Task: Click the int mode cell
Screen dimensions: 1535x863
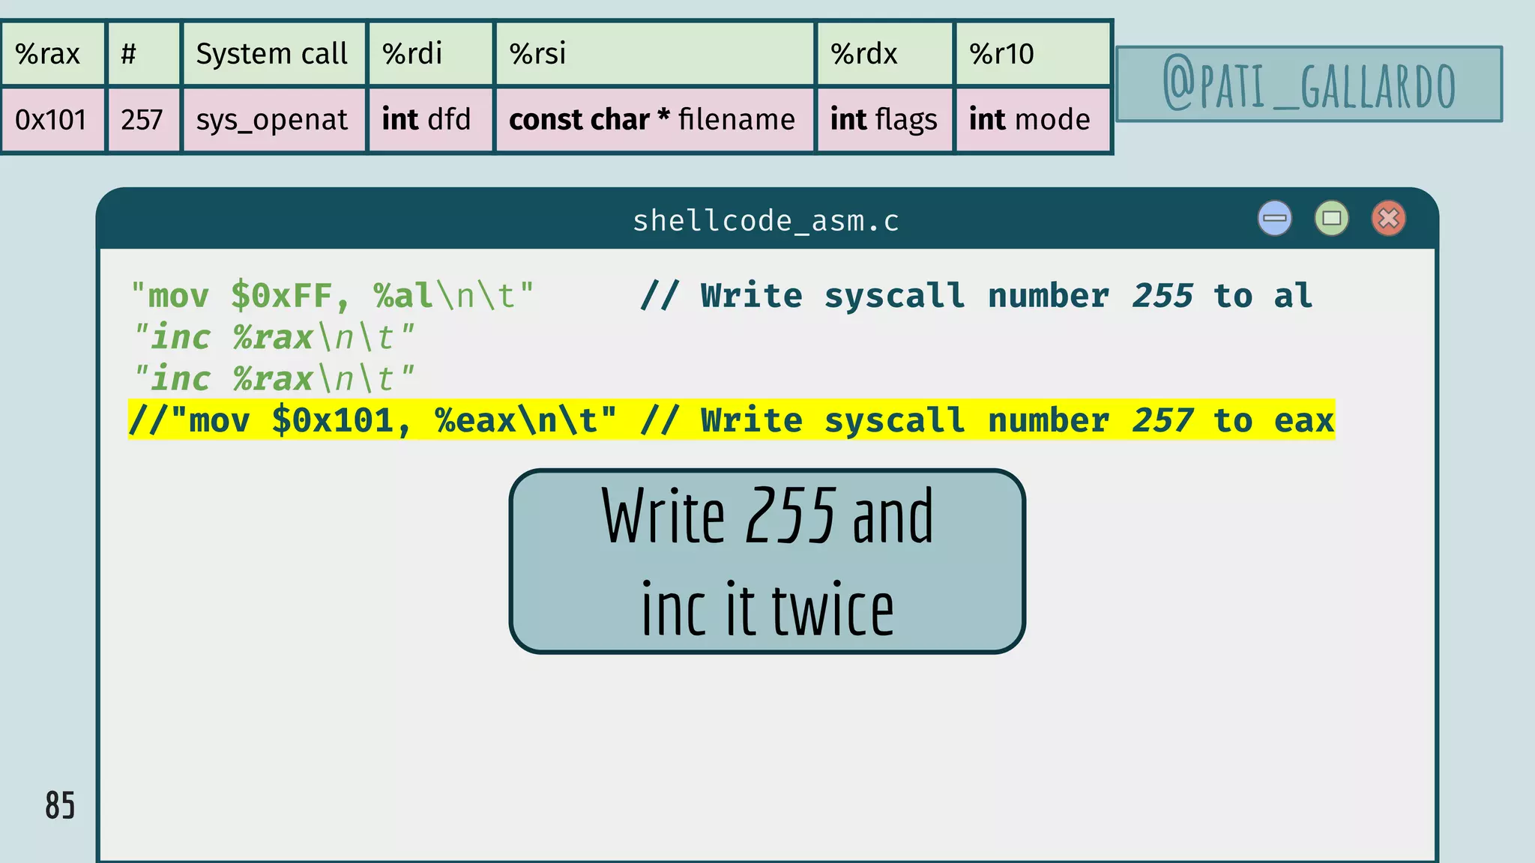Action: [x=1033, y=120]
